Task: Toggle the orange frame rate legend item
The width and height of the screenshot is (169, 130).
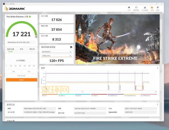Action: [x=50, y=95]
